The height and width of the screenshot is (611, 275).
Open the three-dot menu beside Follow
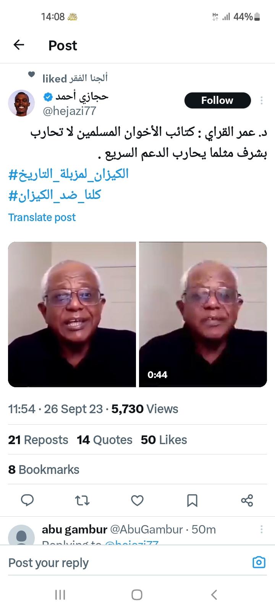(x=262, y=100)
